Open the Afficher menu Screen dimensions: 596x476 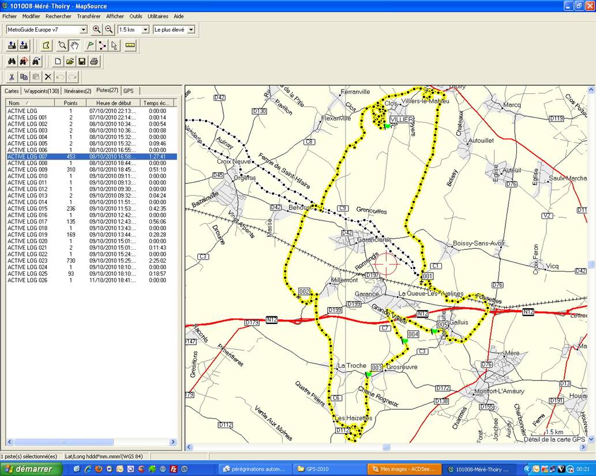(x=115, y=16)
